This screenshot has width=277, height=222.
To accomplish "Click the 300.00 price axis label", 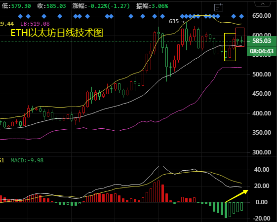I will click(x=262, y=152).
